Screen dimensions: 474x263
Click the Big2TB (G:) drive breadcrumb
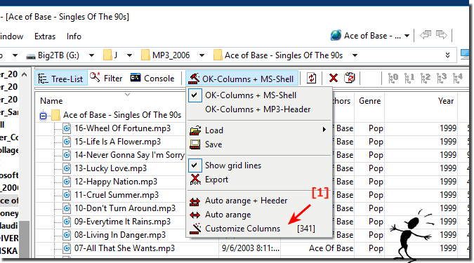[53, 55]
